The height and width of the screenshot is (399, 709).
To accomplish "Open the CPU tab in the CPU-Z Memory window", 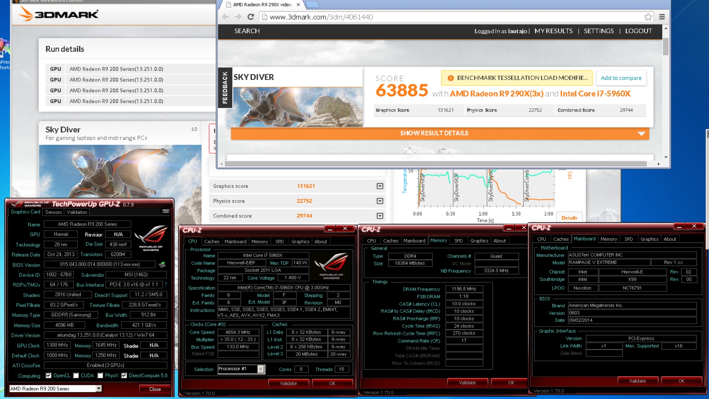I will tap(371, 241).
